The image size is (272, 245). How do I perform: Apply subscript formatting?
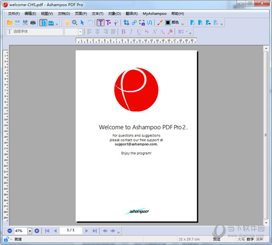[x=162, y=32]
